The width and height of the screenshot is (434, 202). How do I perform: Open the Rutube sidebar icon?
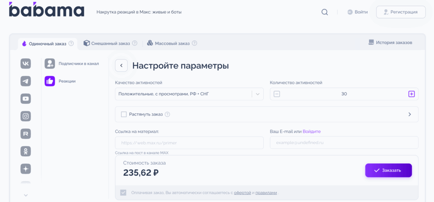coord(26,134)
